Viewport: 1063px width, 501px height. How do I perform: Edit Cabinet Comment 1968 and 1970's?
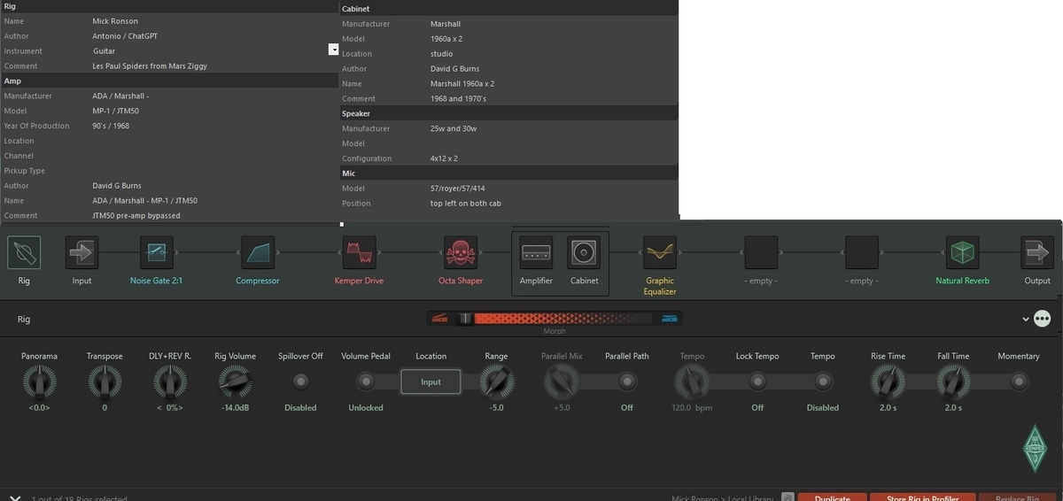(x=553, y=98)
